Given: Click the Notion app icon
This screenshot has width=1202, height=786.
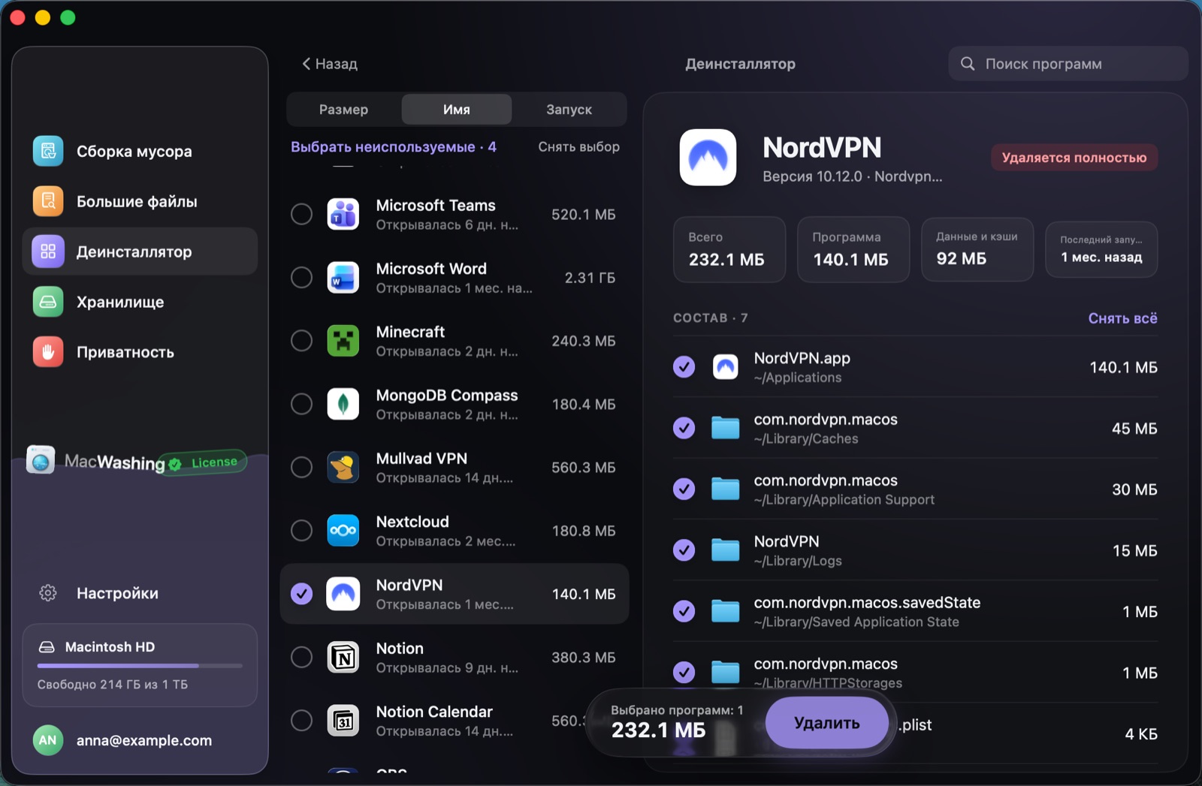Looking at the screenshot, I should click(x=343, y=658).
